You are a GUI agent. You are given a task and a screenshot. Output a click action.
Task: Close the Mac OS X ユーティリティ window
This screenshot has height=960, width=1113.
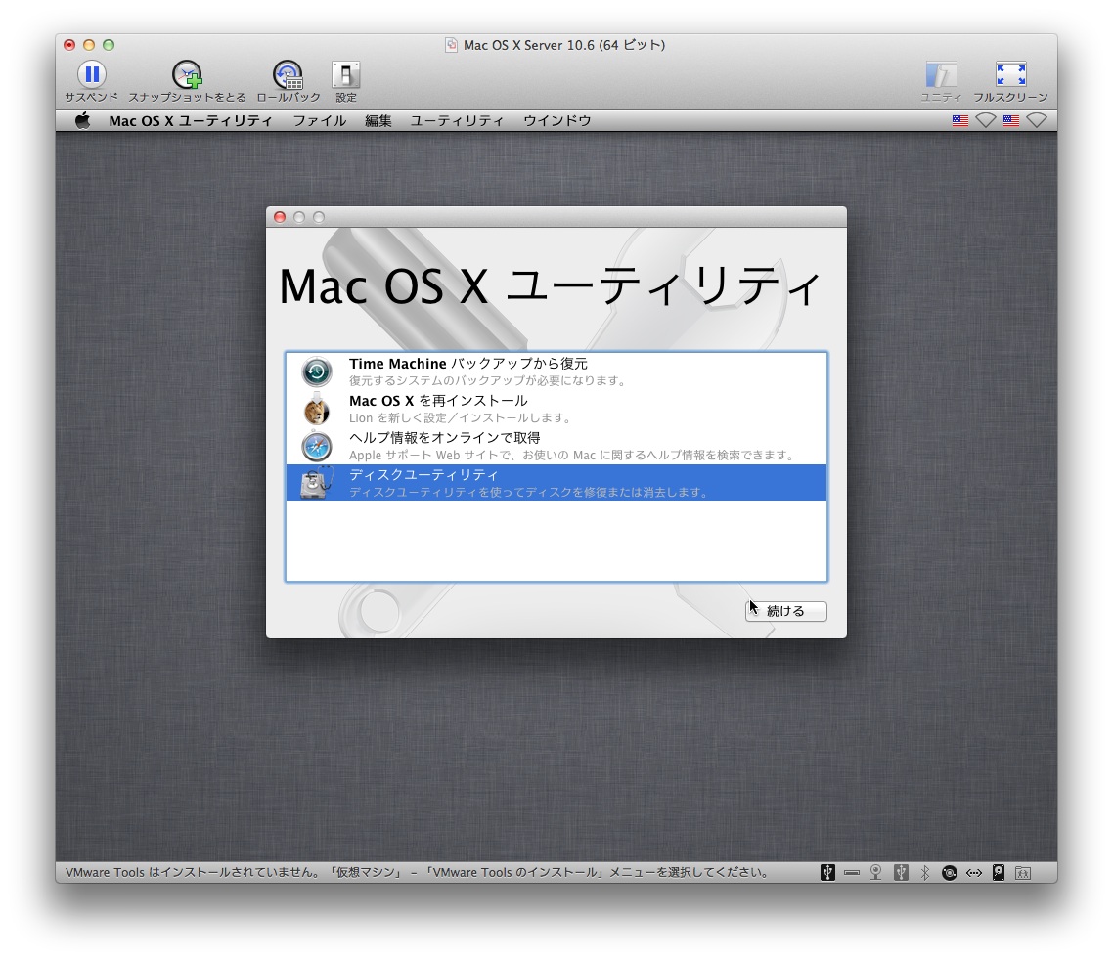point(280,217)
